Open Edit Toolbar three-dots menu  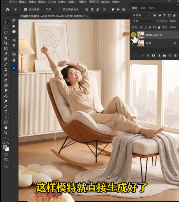(x=5, y=138)
